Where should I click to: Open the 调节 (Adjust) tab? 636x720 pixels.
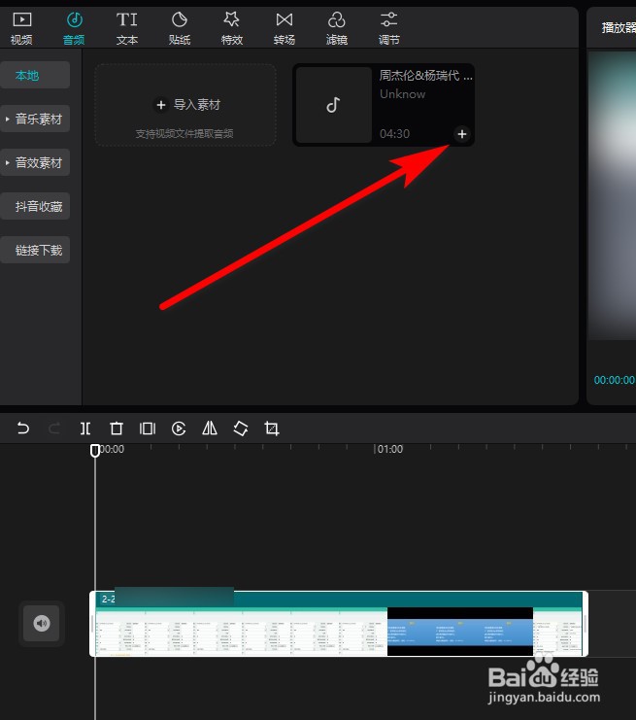click(x=388, y=28)
